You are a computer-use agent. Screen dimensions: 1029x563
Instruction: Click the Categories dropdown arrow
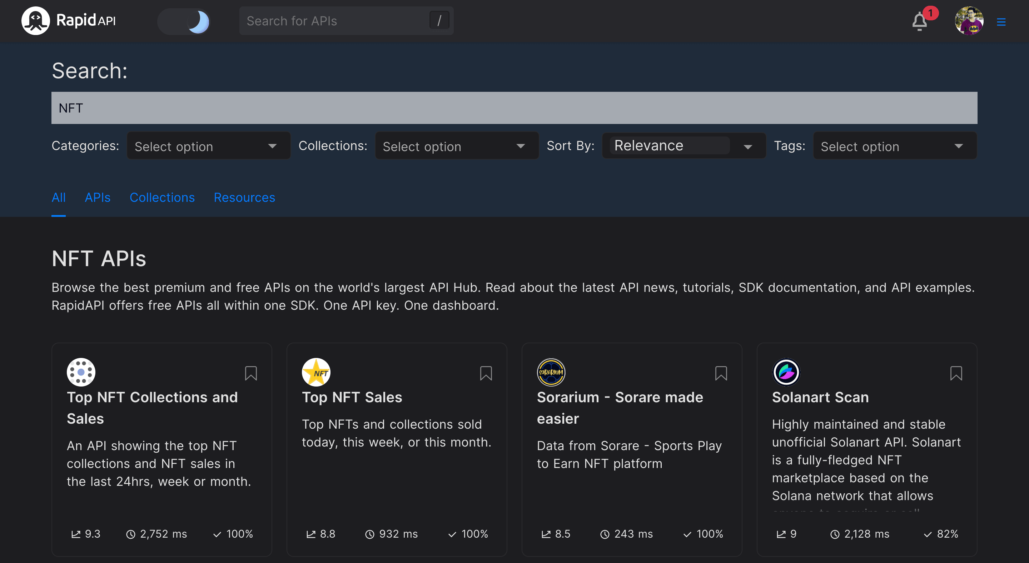272,146
